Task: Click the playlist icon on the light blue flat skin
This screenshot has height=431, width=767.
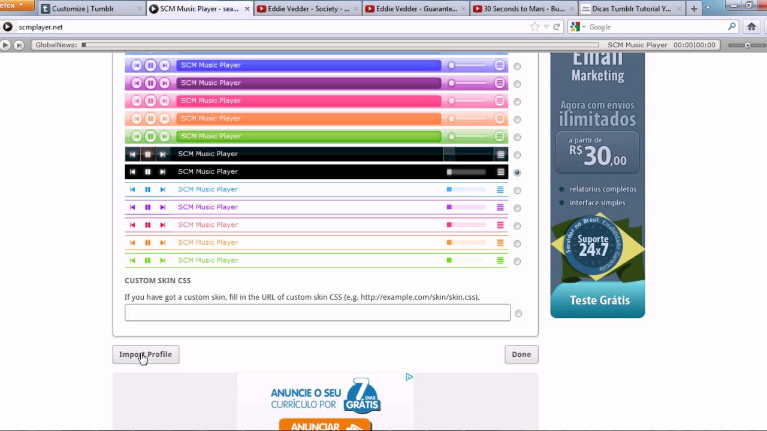Action: [x=500, y=189]
